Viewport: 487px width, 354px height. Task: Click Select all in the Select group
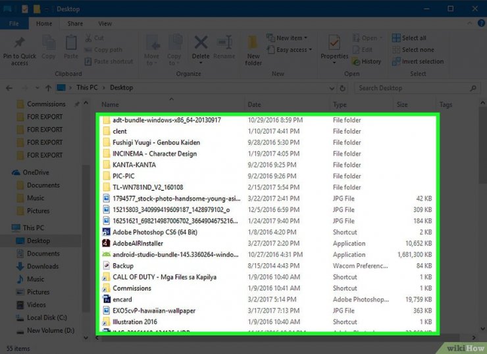(x=413, y=38)
